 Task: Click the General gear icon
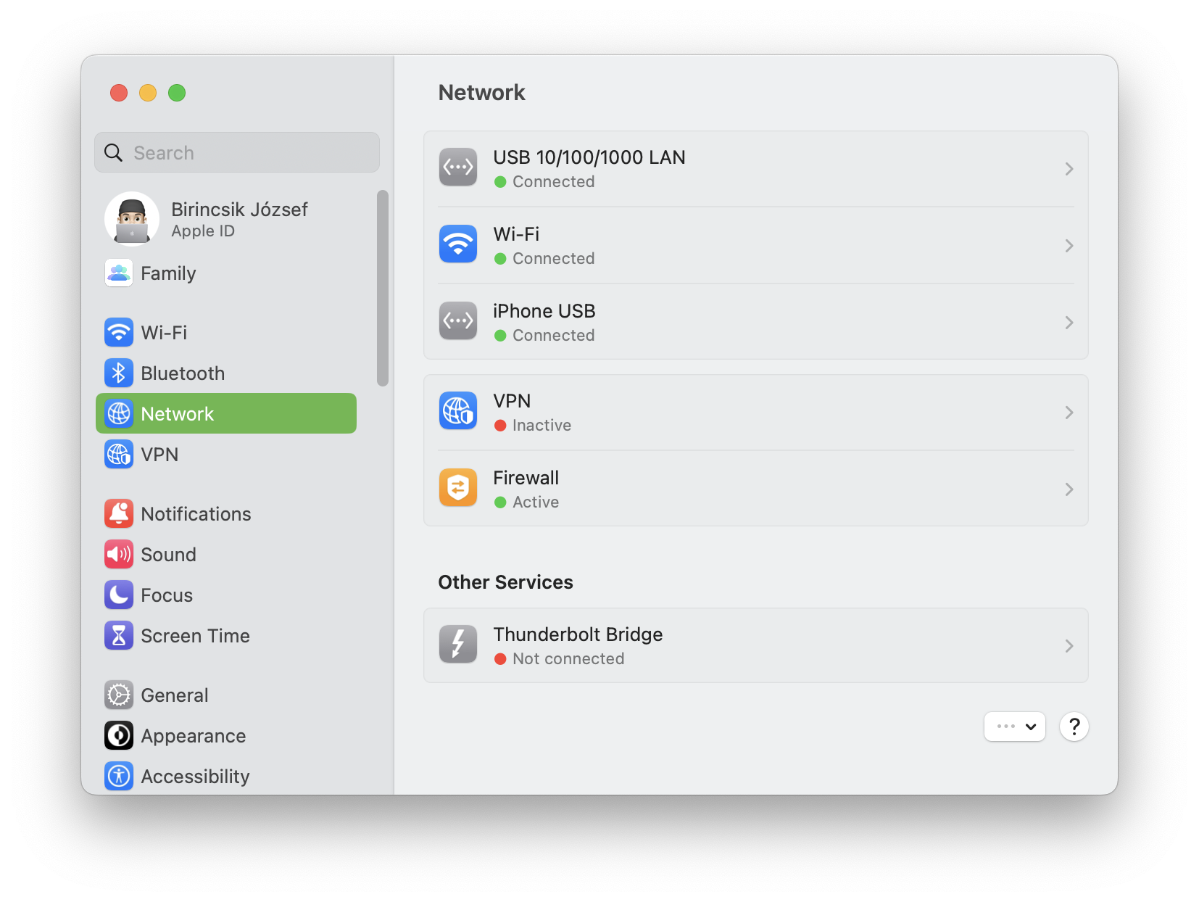point(119,695)
